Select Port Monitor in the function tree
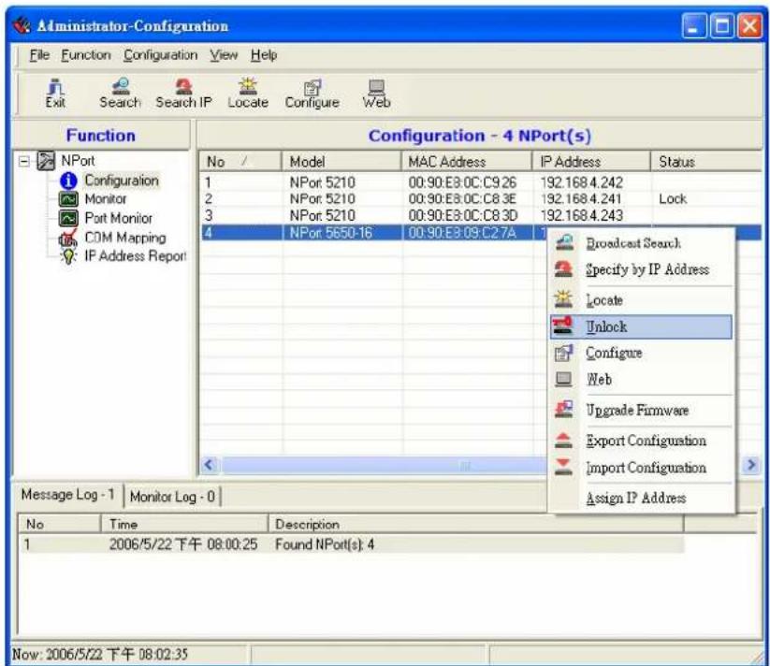Image resolution: width=770 pixels, height=666 pixels. (x=118, y=218)
